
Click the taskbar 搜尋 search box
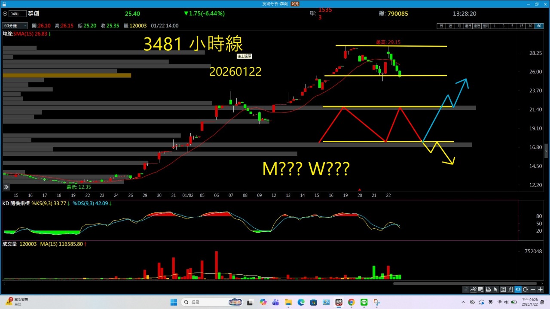[x=213, y=302]
